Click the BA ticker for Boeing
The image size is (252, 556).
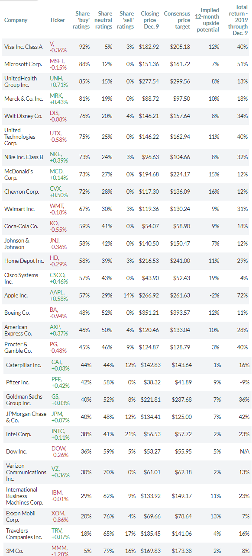[54, 310]
